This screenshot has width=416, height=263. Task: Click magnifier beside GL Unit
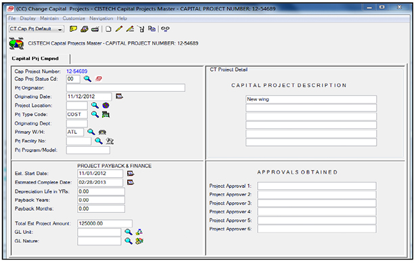[129, 232]
